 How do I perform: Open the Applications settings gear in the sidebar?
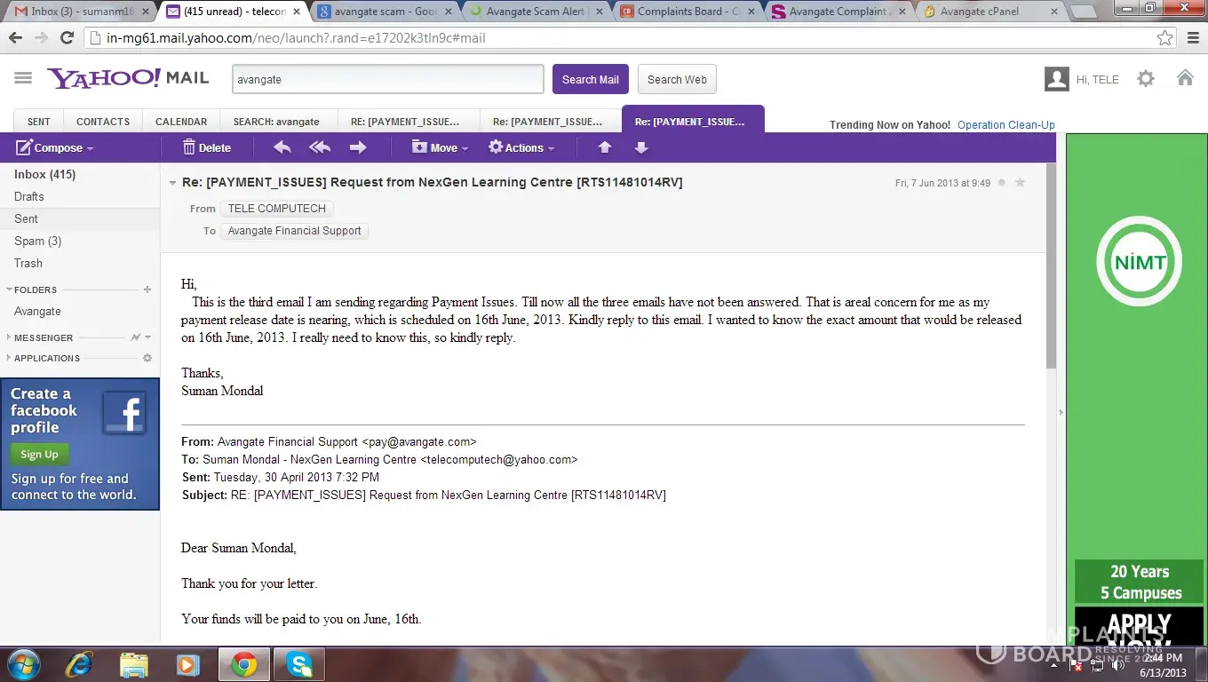tap(147, 358)
